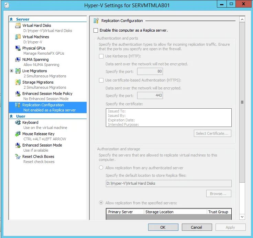Check Use certificate-based Authentication (HTTPS)
This screenshot has height=238, width=253.
[x=101, y=80]
